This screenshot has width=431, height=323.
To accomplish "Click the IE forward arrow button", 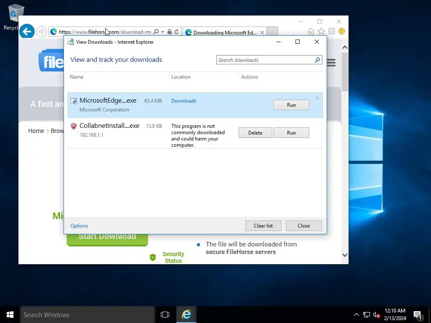I will point(42,32).
